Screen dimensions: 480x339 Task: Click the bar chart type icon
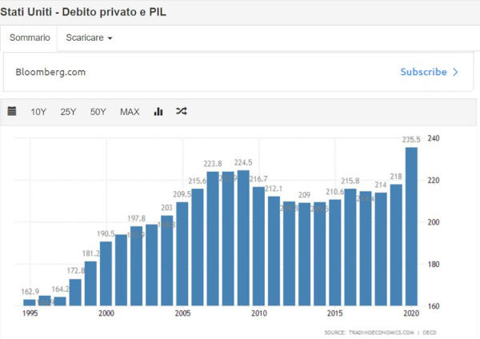(158, 111)
